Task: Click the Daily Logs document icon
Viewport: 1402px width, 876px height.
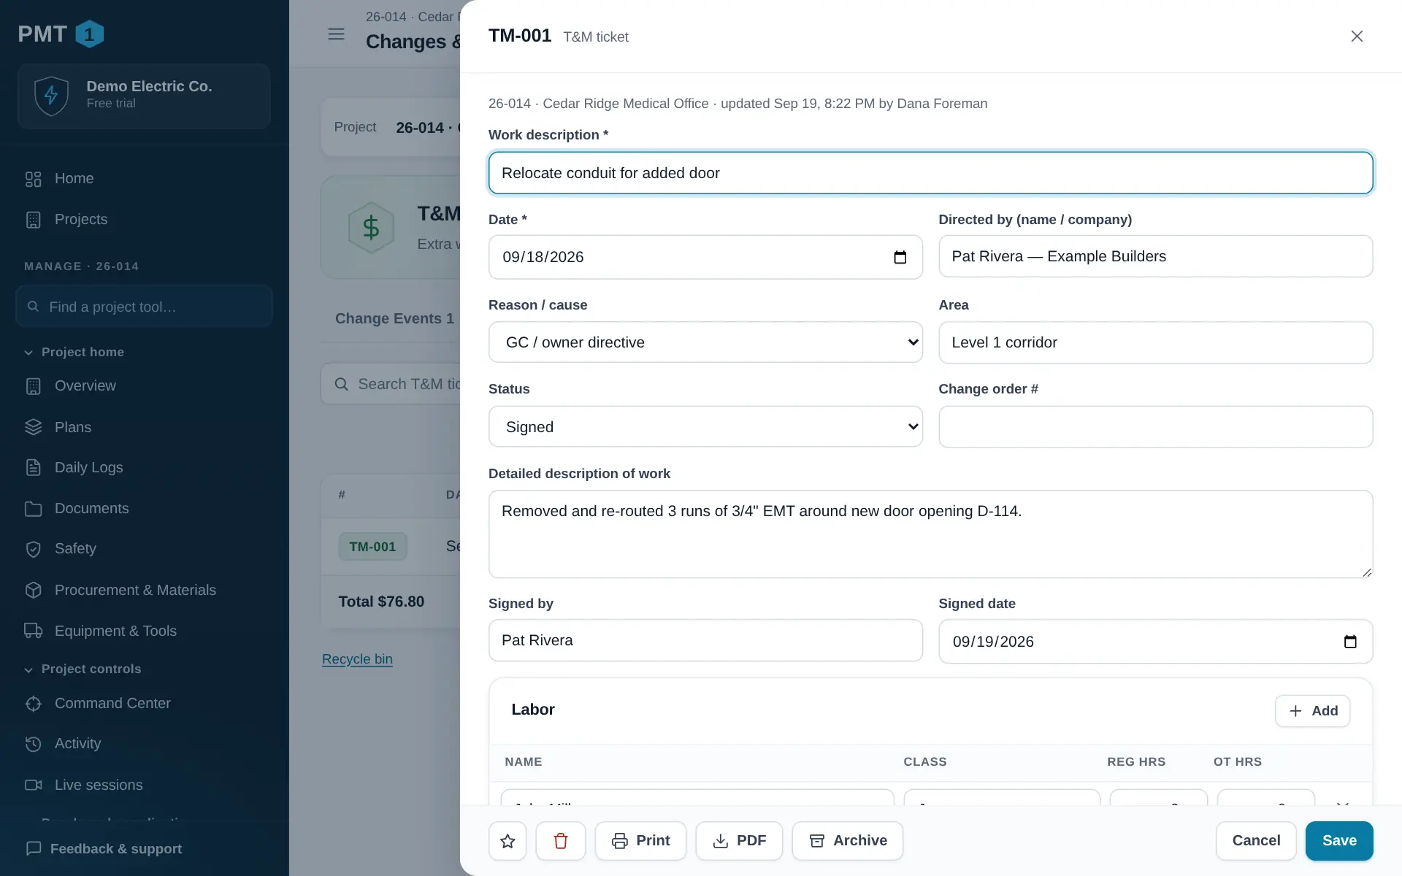Action: 34,467
